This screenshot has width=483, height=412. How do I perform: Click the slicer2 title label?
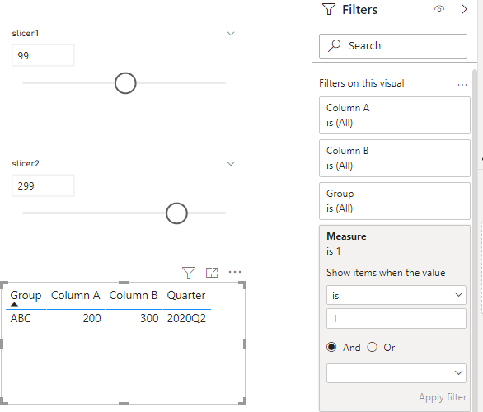tap(26, 163)
